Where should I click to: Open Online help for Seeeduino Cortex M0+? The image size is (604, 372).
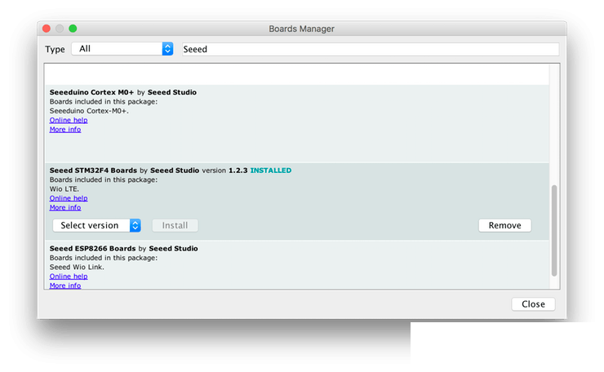click(x=69, y=120)
